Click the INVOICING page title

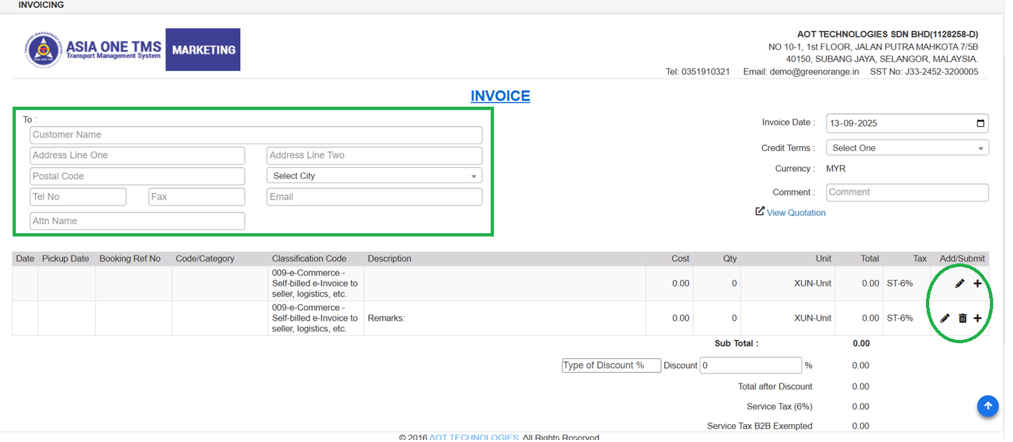pos(41,5)
